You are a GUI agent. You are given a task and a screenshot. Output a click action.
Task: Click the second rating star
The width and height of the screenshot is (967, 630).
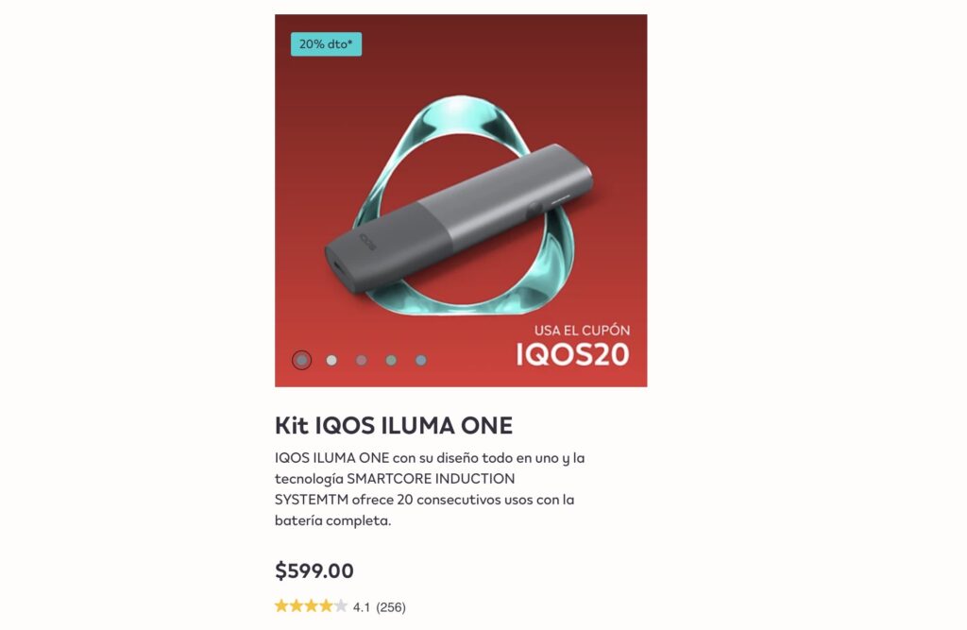(x=297, y=606)
